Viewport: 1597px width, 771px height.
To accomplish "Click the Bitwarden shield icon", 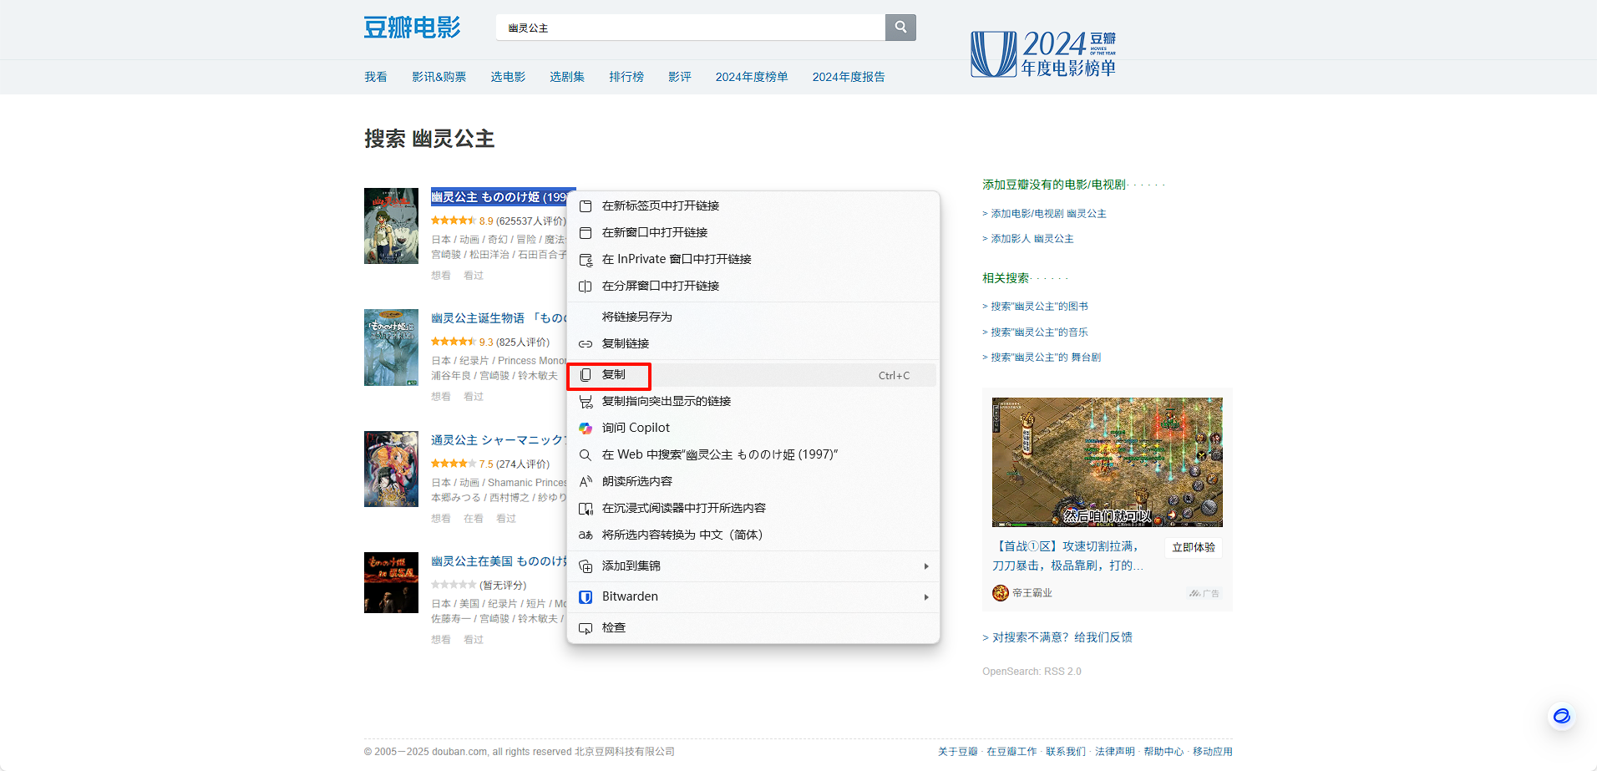I will [586, 597].
